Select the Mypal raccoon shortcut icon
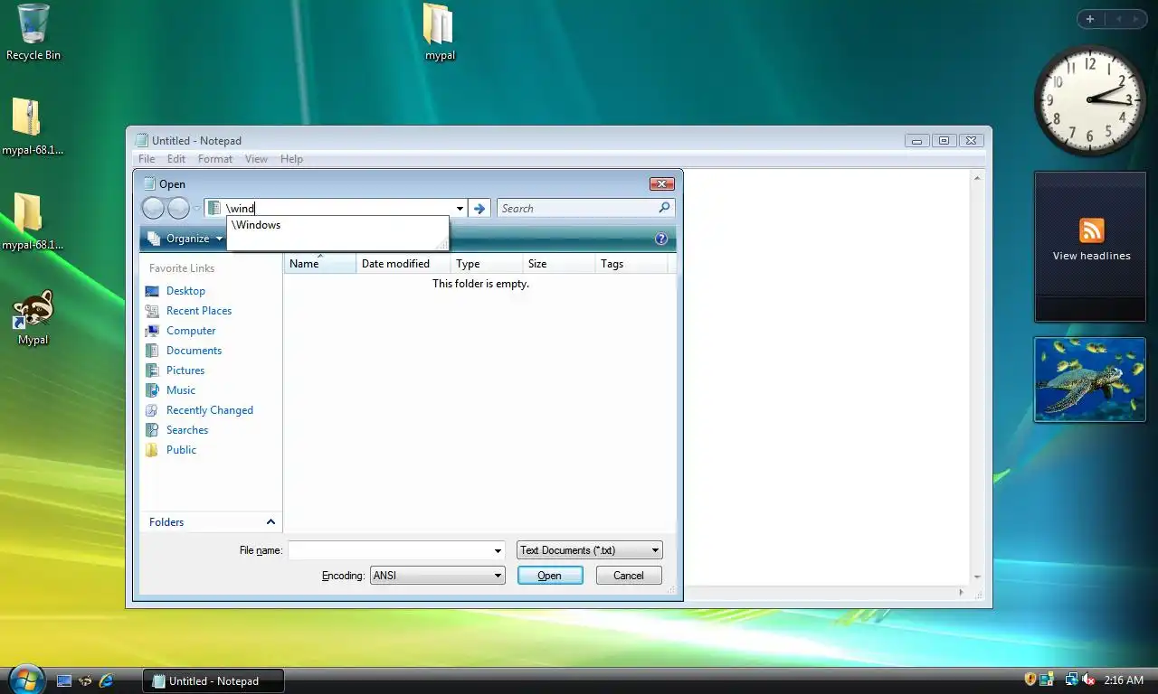This screenshot has height=694, width=1158. 33,318
